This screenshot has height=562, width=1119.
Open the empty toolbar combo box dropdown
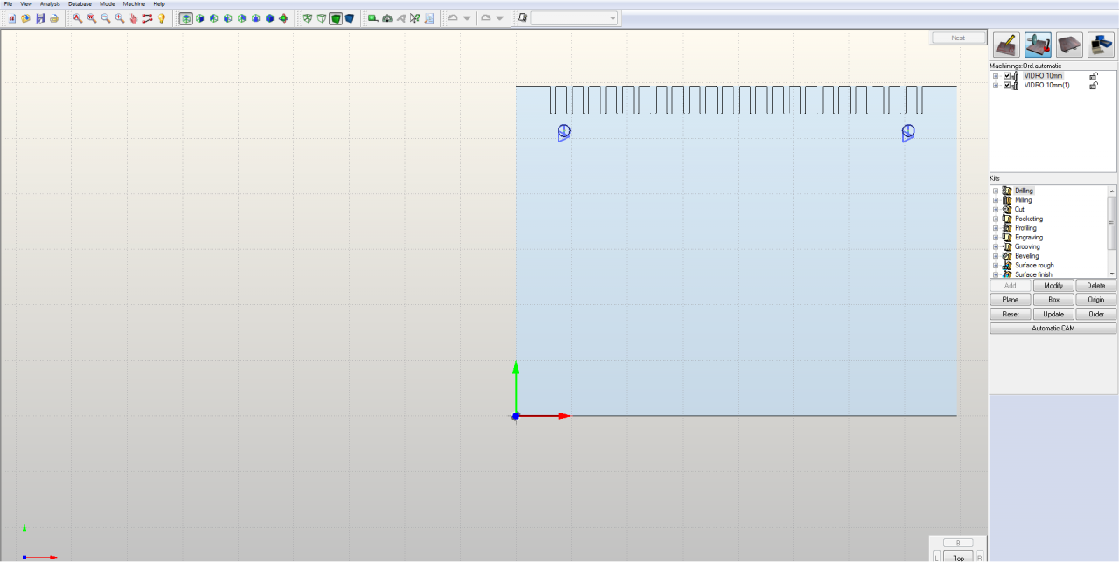tap(612, 18)
